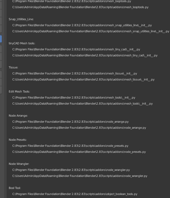The width and height of the screenshot is (170, 198).
Task: Click the Snap_Utilities_Line heading
Action: 21,19
